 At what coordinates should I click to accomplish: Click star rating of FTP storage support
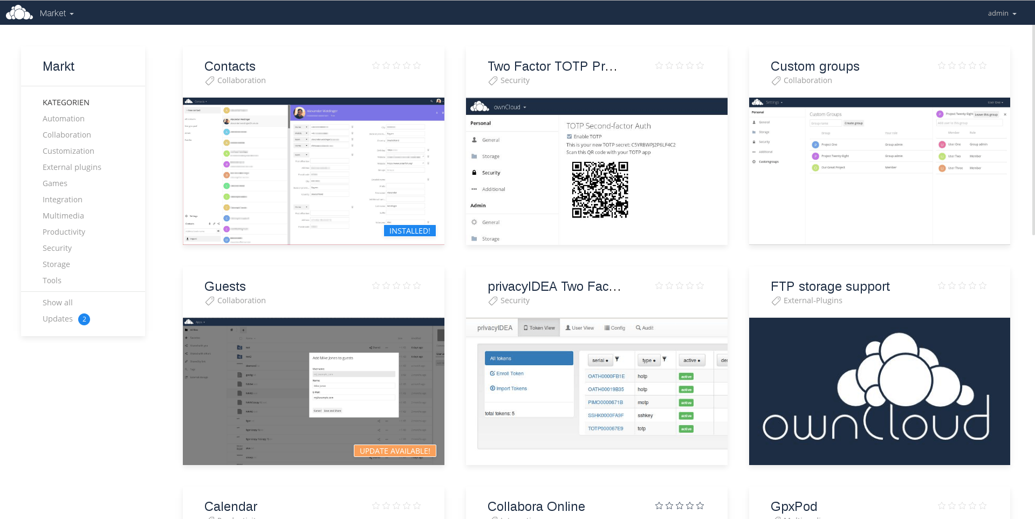[x=962, y=285]
